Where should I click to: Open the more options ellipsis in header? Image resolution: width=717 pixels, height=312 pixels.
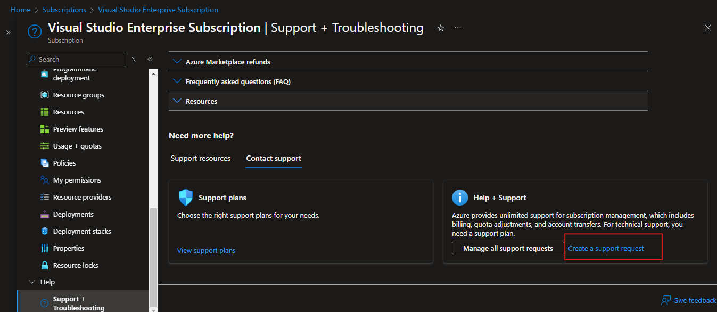tap(458, 28)
